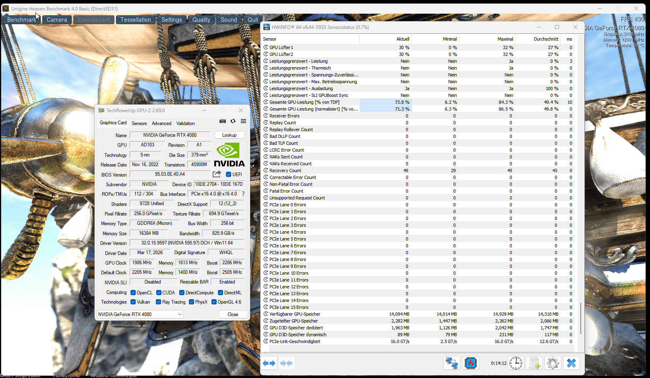The height and width of the screenshot is (378, 650).
Task: Click the blue X icon in HWiNFO toolbar
Action: pyautogui.click(x=571, y=363)
